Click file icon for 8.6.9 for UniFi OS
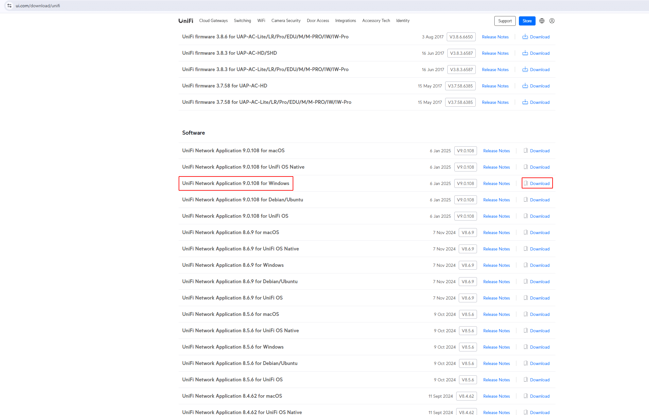649x415 pixels. pos(526,298)
